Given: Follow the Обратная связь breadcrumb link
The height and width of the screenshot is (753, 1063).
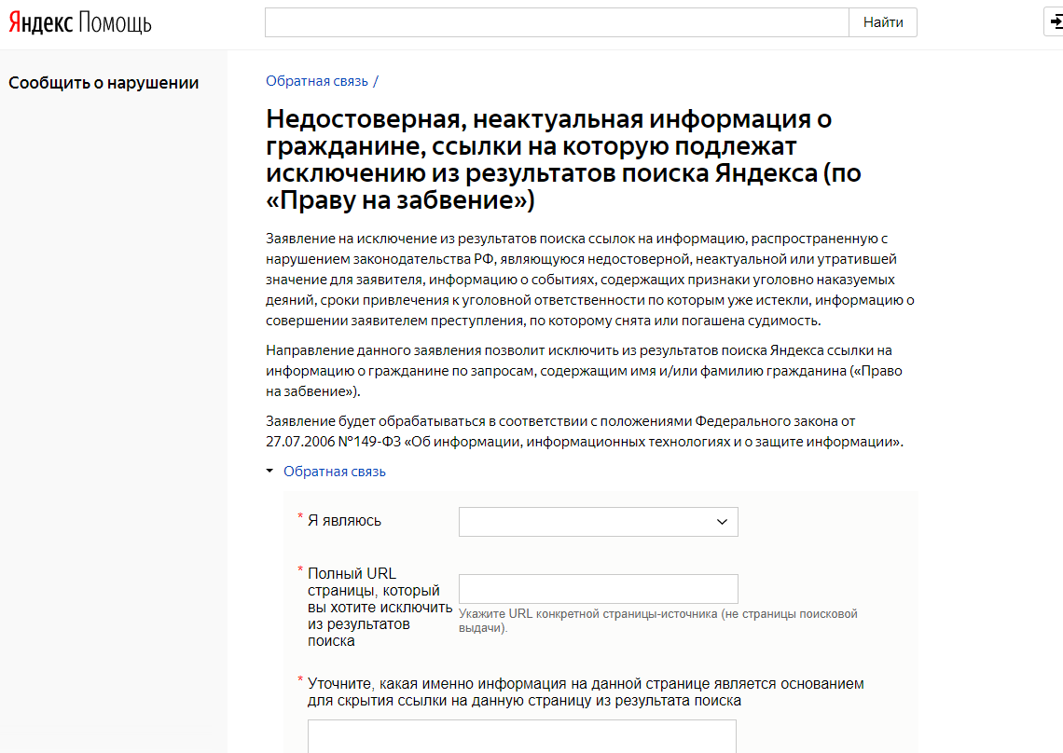Looking at the screenshot, I should point(317,81).
